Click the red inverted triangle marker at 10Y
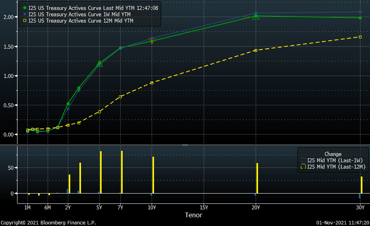Viewport: 370px width, 226px height. point(152,41)
